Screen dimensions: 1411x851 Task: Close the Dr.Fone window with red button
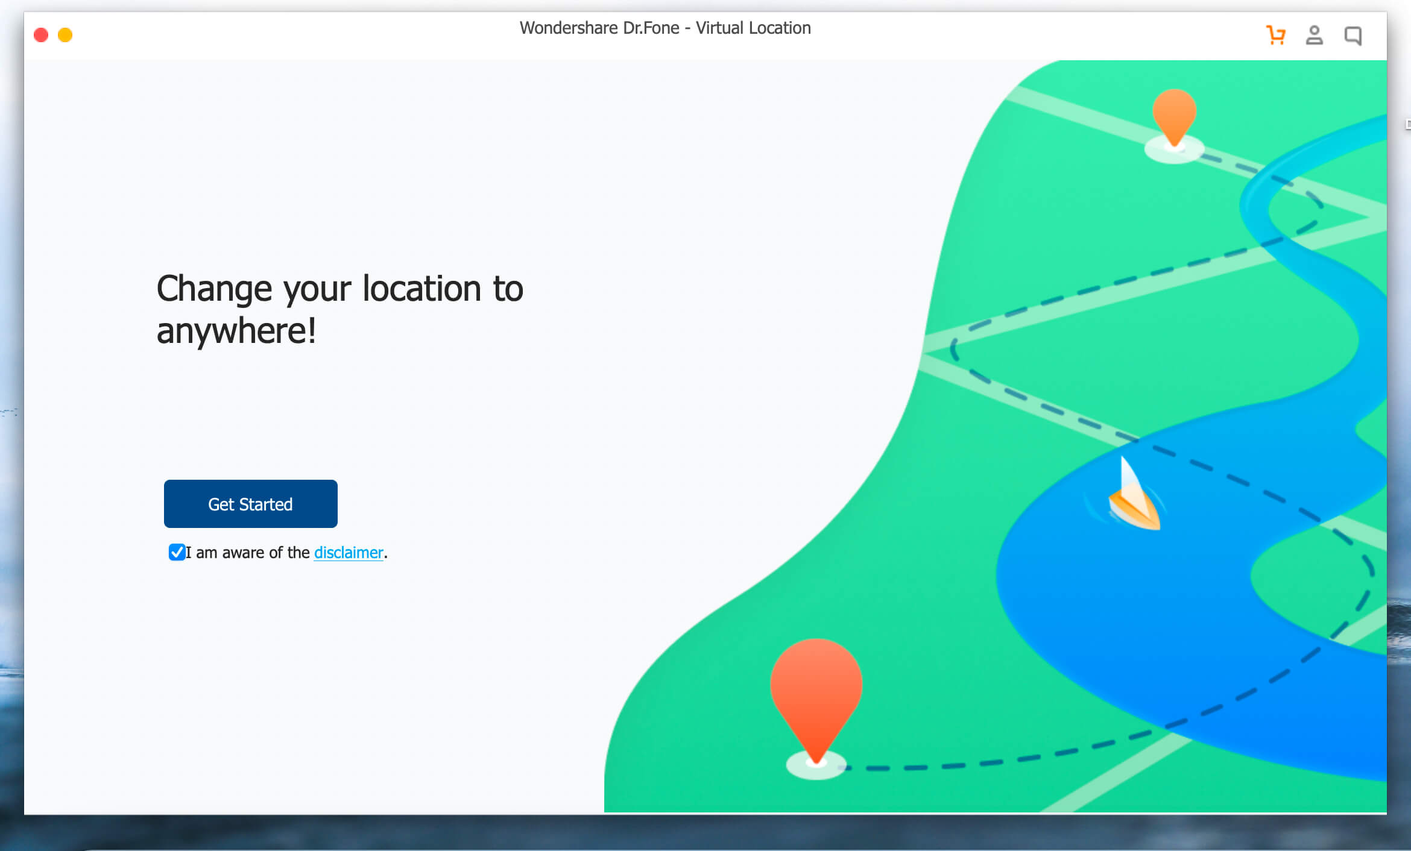41,35
